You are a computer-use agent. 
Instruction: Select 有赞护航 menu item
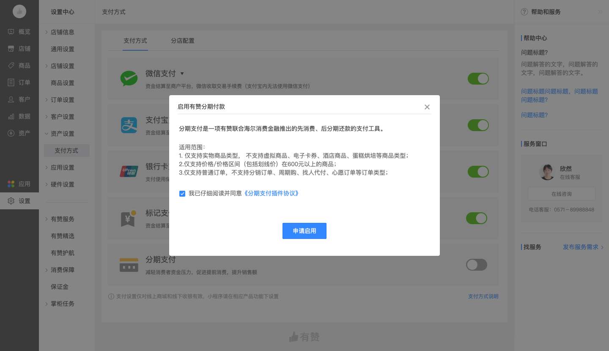click(63, 253)
